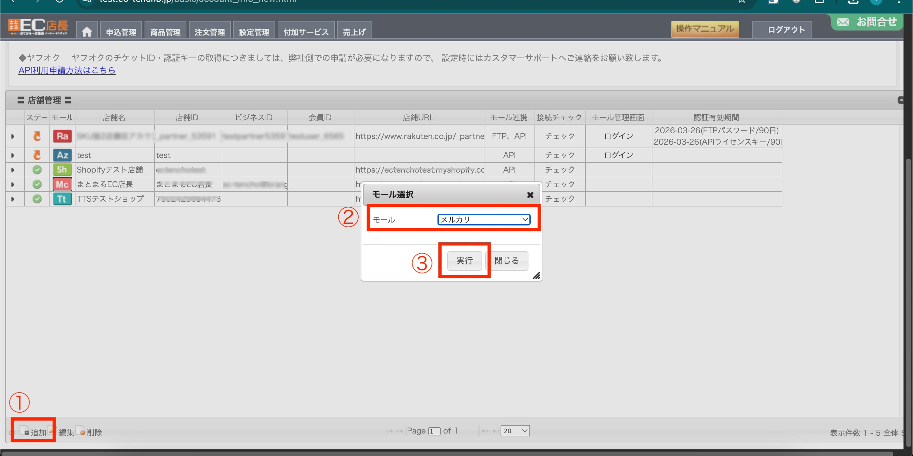Click the 実行 button in dialog

point(464,261)
